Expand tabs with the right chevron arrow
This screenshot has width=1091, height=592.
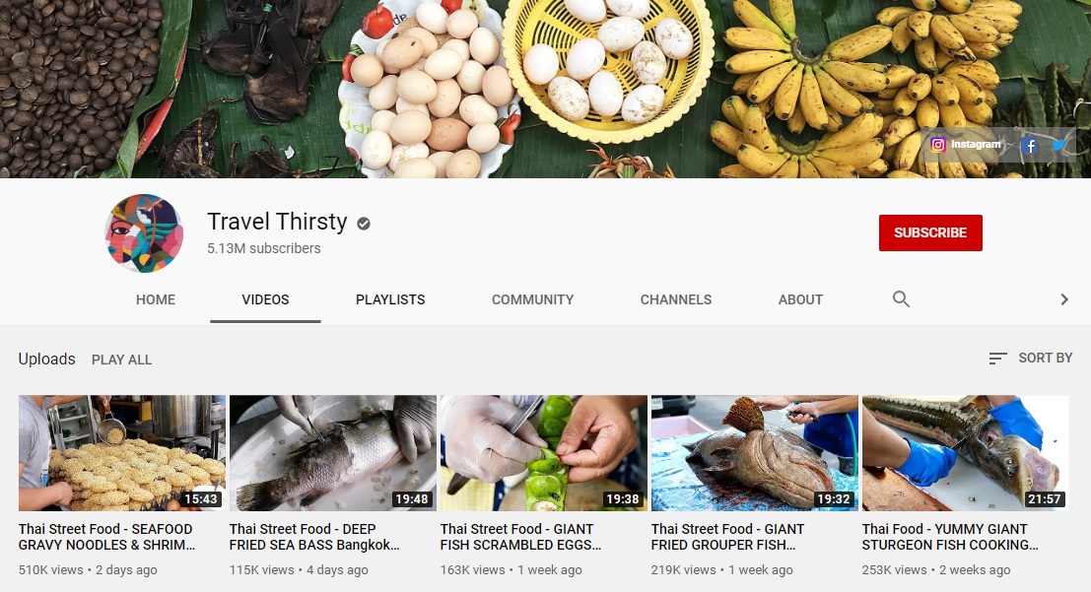1063,299
